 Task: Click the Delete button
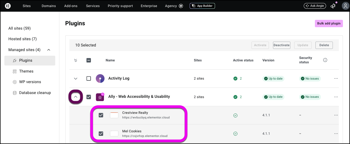tap(324, 45)
